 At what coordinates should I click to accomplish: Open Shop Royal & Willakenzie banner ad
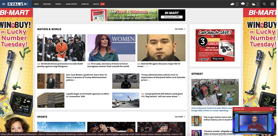tap(132, 15)
